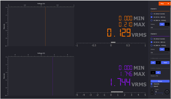Screen dimensions: 171x99
Task: Reset the peak hold values
Action: tap(165, 63)
